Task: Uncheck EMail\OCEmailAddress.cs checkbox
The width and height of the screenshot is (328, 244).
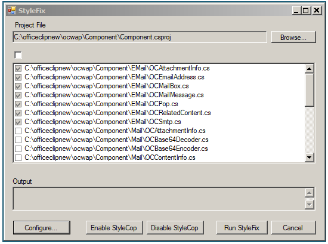Action: click(x=18, y=77)
